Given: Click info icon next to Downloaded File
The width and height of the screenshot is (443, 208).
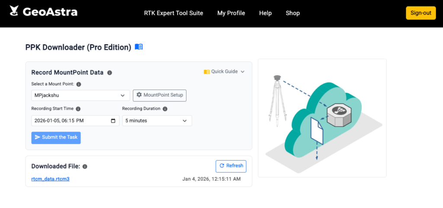Looking at the screenshot, I should 85,167.
